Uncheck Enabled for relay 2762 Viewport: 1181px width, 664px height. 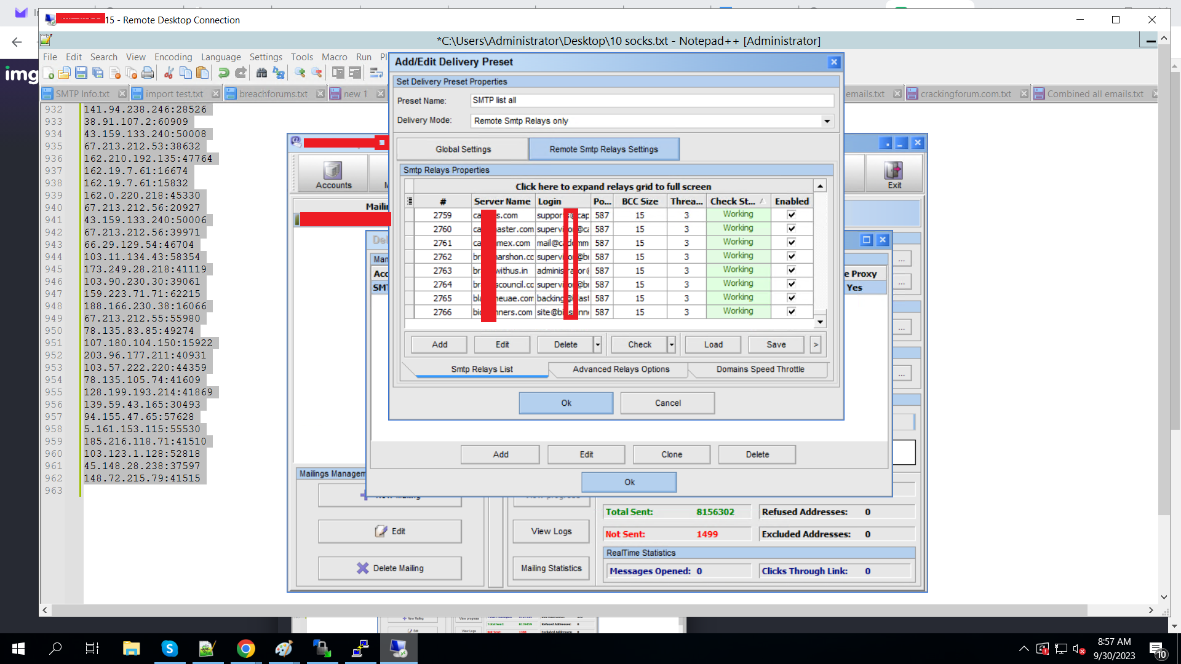tap(792, 256)
